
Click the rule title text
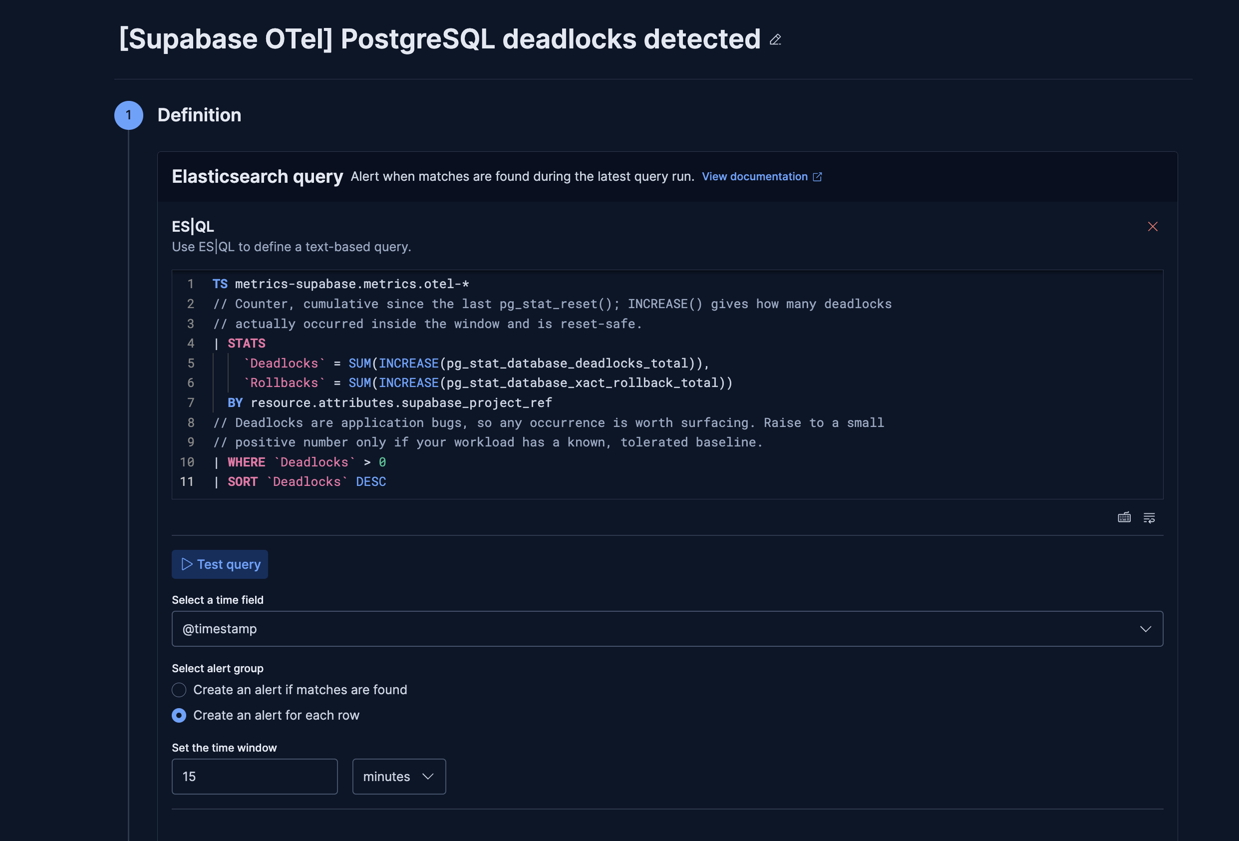click(x=439, y=39)
